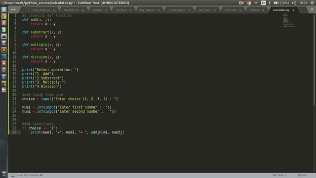Open the battery 76% indicator
This screenshot has height=178, width=316.
281,3
